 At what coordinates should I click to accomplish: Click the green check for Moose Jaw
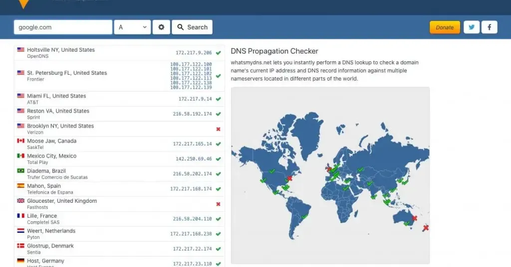[219, 144]
